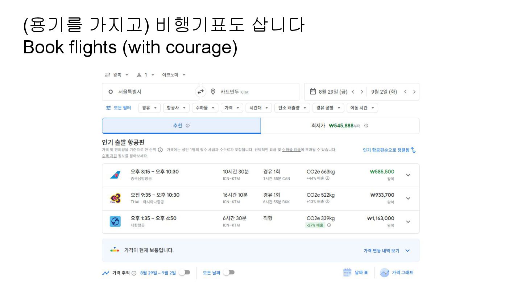Open the 이코노미 seat class dropdown
This screenshot has width=522, height=294.
click(x=174, y=75)
